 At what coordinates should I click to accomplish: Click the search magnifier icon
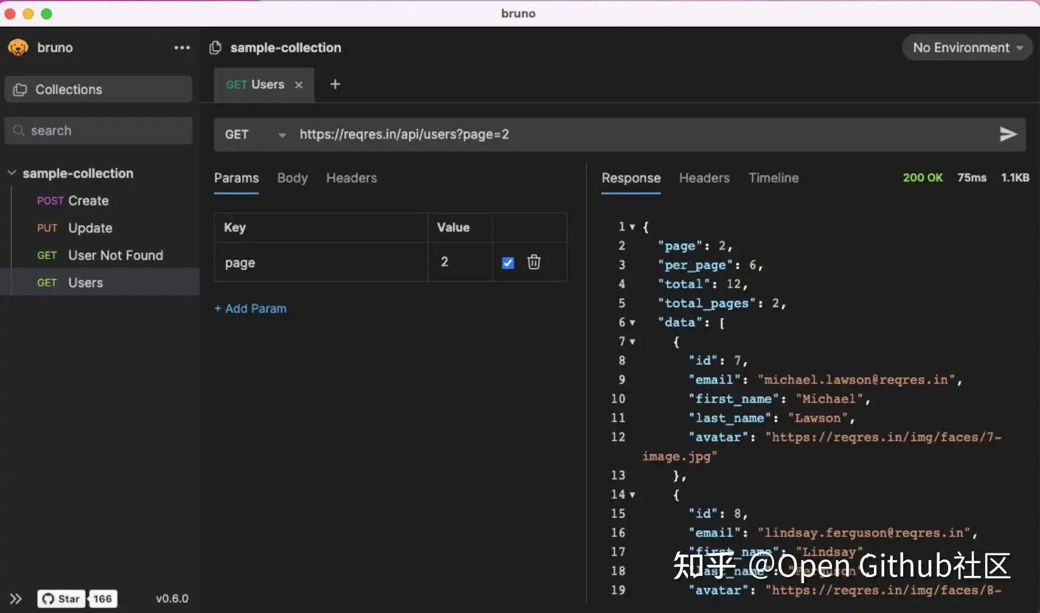pyautogui.click(x=19, y=130)
